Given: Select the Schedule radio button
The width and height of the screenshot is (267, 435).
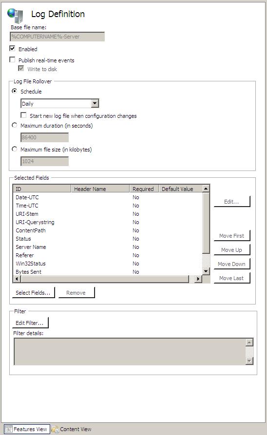Looking at the screenshot, I should [x=15, y=91].
